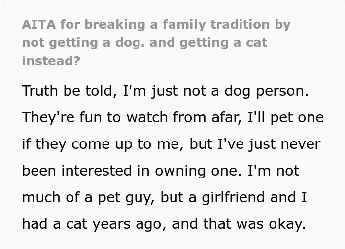Click the phrase "had a cat years ago"
The image size is (345, 249).
coord(92,224)
